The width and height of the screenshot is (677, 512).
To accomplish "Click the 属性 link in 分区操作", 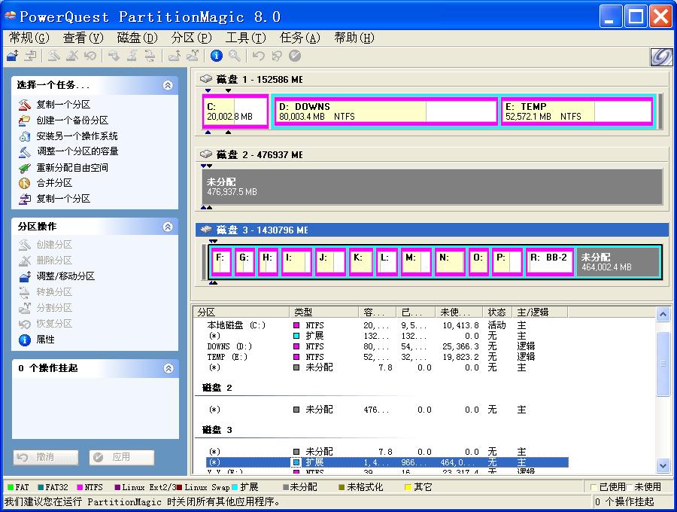I will tap(45, 340).
